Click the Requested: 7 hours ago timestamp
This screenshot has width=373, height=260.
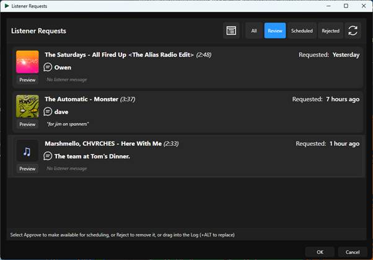pos(326,99)
